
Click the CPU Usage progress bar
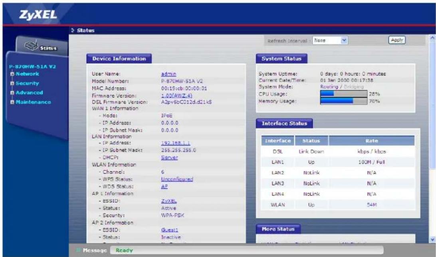point(344,94)
